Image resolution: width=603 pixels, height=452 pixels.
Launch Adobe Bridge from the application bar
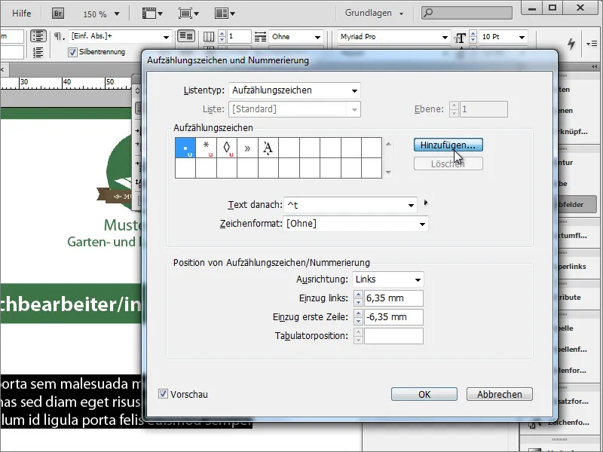pyautogui.click(x=57, y=12)
